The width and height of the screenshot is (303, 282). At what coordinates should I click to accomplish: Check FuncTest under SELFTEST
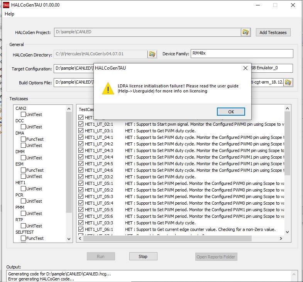point(23,238)
